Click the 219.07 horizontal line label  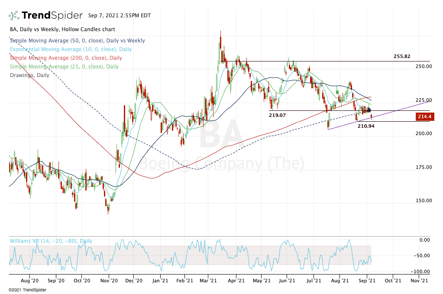coord(278,116)
